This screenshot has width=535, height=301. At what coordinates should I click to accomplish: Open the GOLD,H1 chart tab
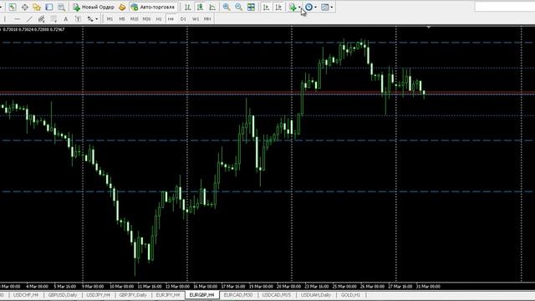(350, 295)
